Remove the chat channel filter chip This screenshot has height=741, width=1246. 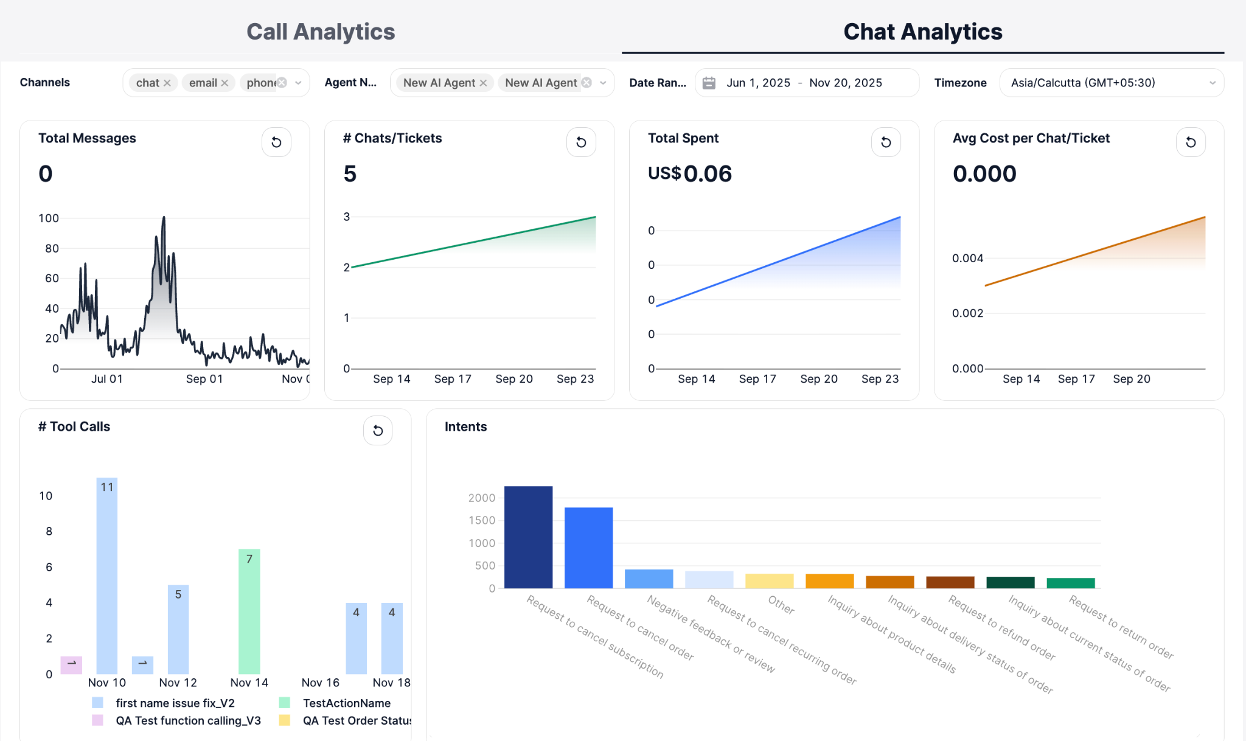(x=167, y=83)
